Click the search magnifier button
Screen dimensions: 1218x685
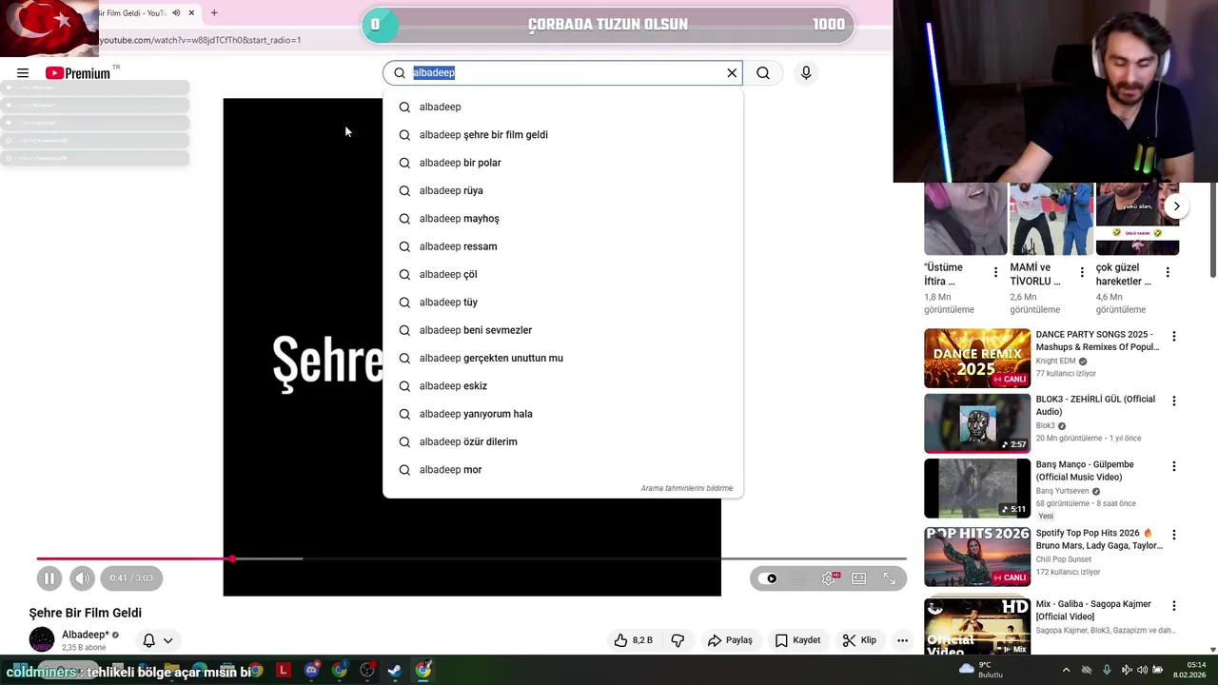pyautogui.click(x=763, y=73)
